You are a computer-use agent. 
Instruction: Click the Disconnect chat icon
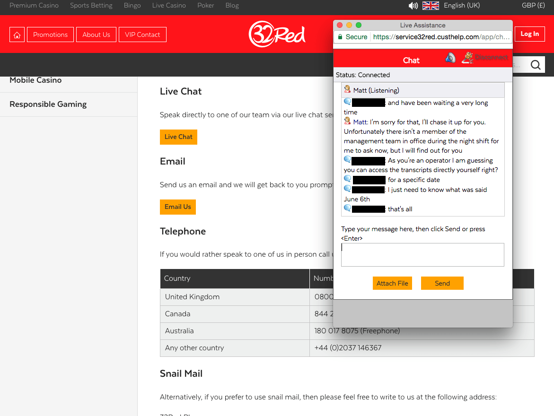(x=467, y=58)
